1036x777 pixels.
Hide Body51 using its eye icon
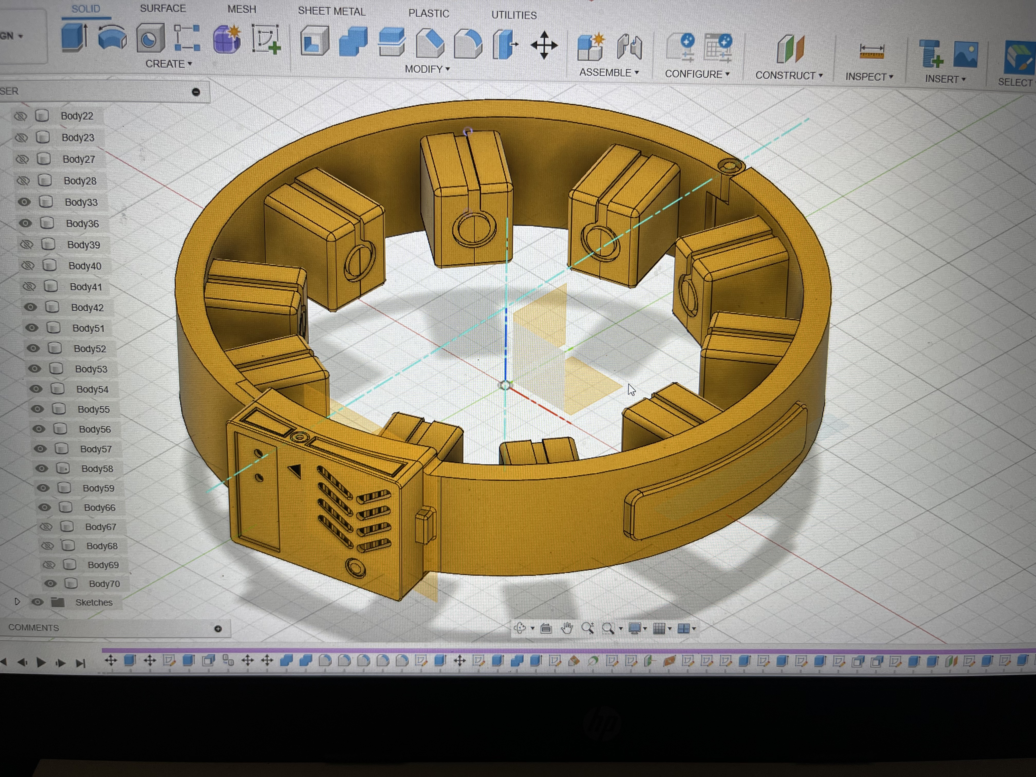point(31,328)
